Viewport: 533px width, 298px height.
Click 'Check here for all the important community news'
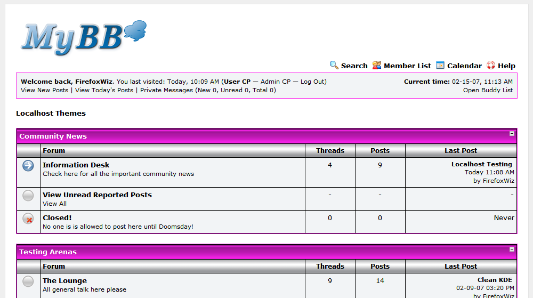(x=118, y=174)
